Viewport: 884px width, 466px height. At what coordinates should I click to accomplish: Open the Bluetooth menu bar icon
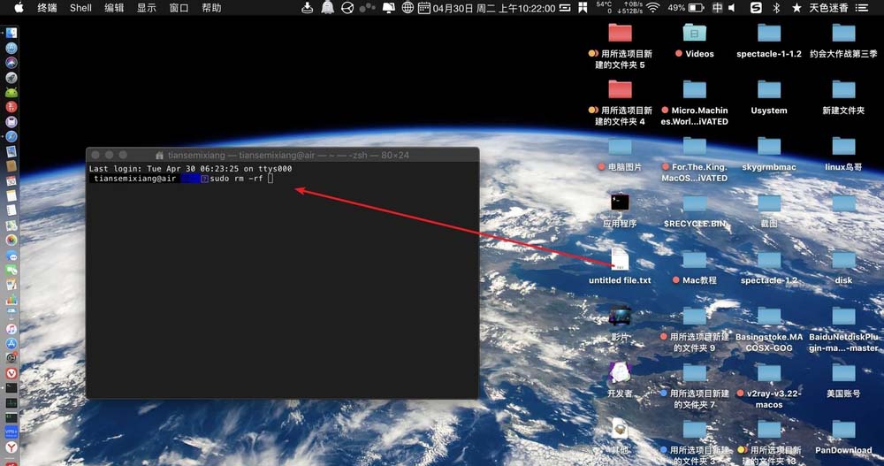click(x=776, y=8)
